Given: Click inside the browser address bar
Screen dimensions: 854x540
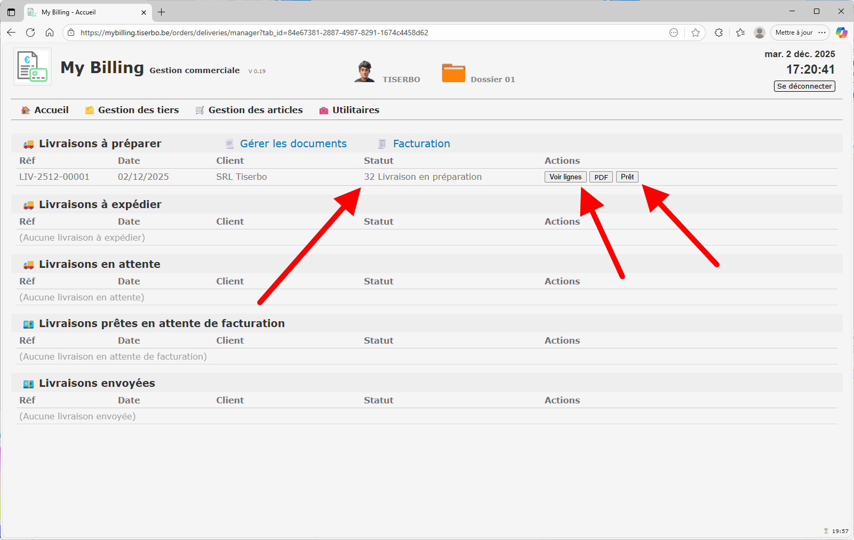Looking at the screenshot, I should click(320, 33).
